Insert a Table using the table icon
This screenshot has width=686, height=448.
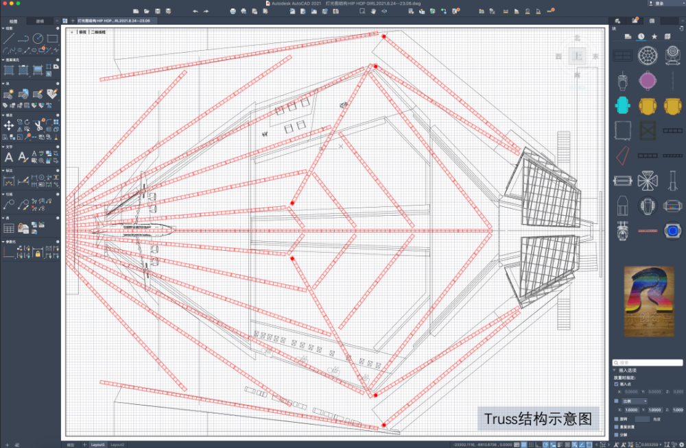pos(8,228)
